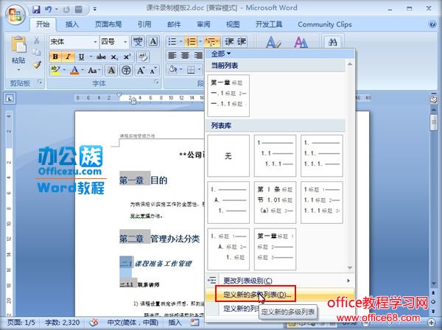Open font color dropdown arrow
This screenshot has height=330, width=442.
click(x=83, y=70)
